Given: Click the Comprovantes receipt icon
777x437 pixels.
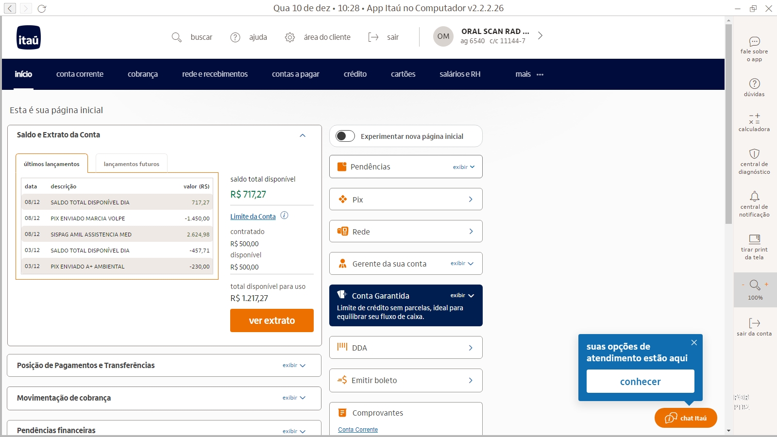Looking at the screenshot, I should click(342, 413).
